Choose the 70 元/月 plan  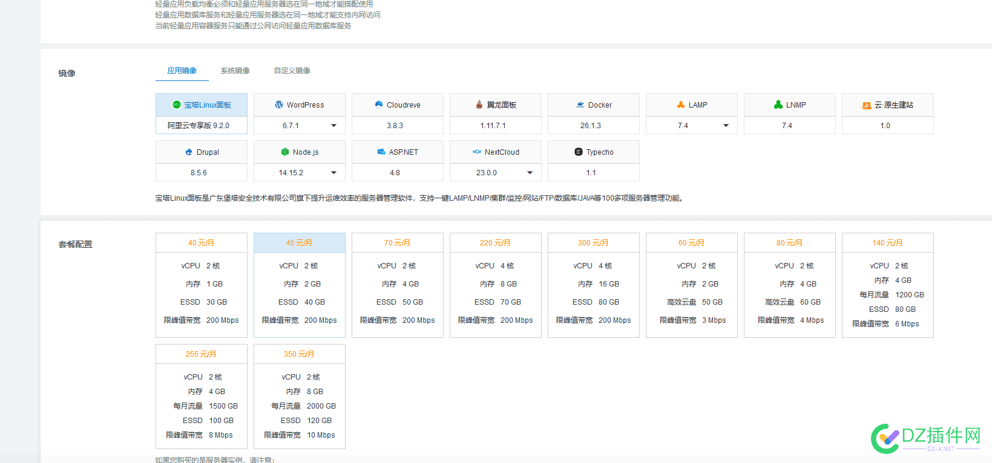[398, 285]
